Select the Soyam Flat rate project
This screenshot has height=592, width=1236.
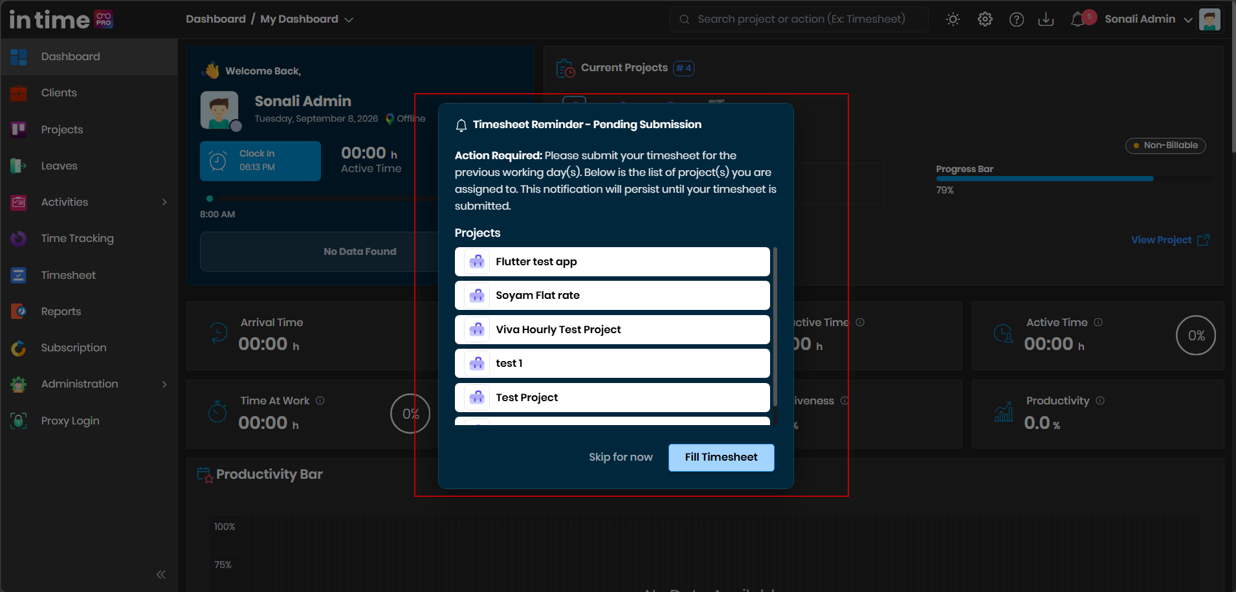click(x=612, y=296)
